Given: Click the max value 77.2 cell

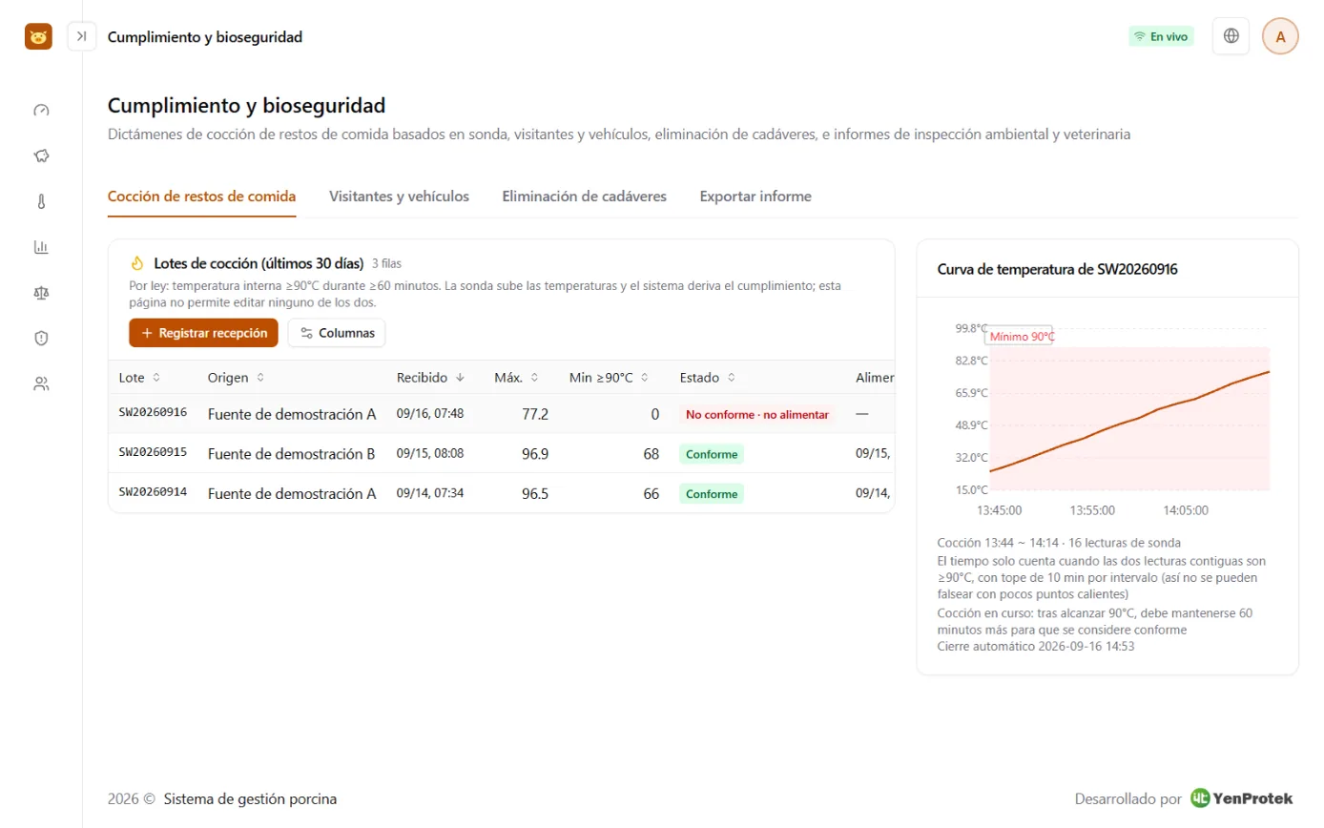Looking at the screenshot, I should click(534, 414).
